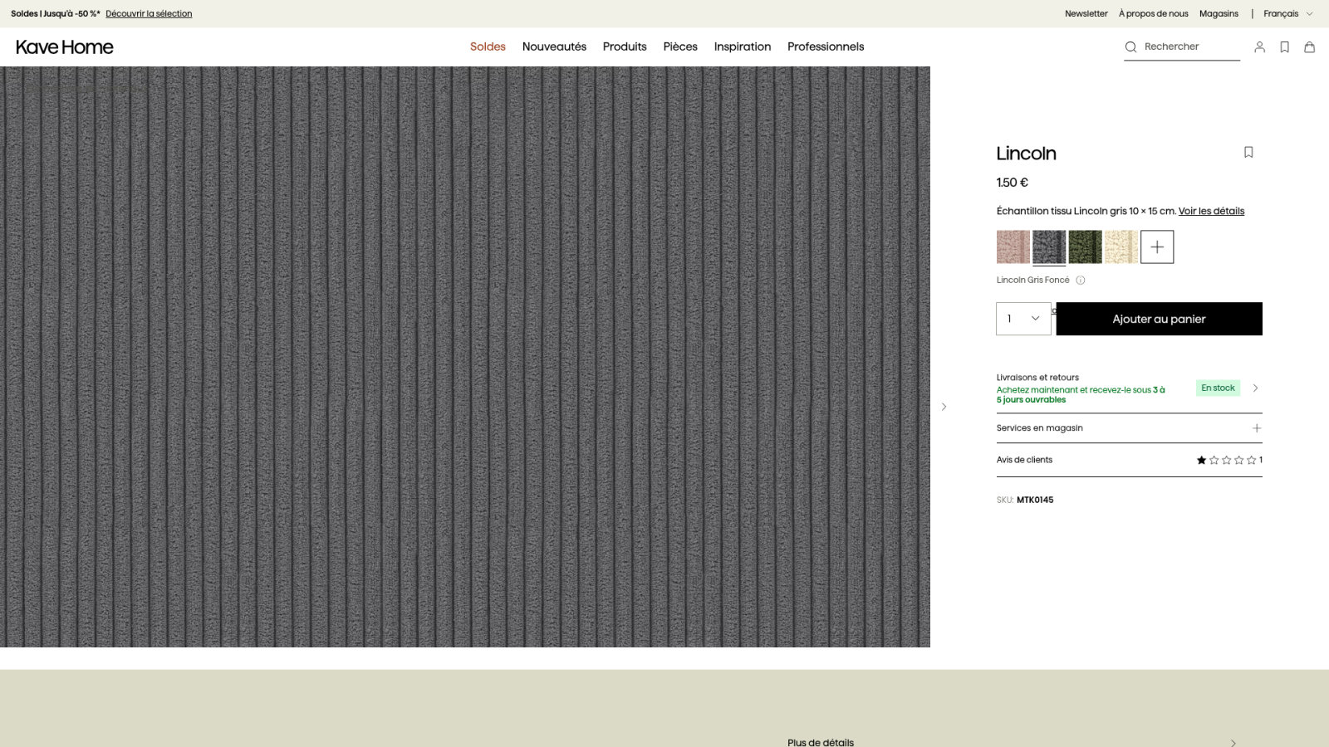
Task: Open saved items bookmark in header
Action: (x=1284, y=47)
